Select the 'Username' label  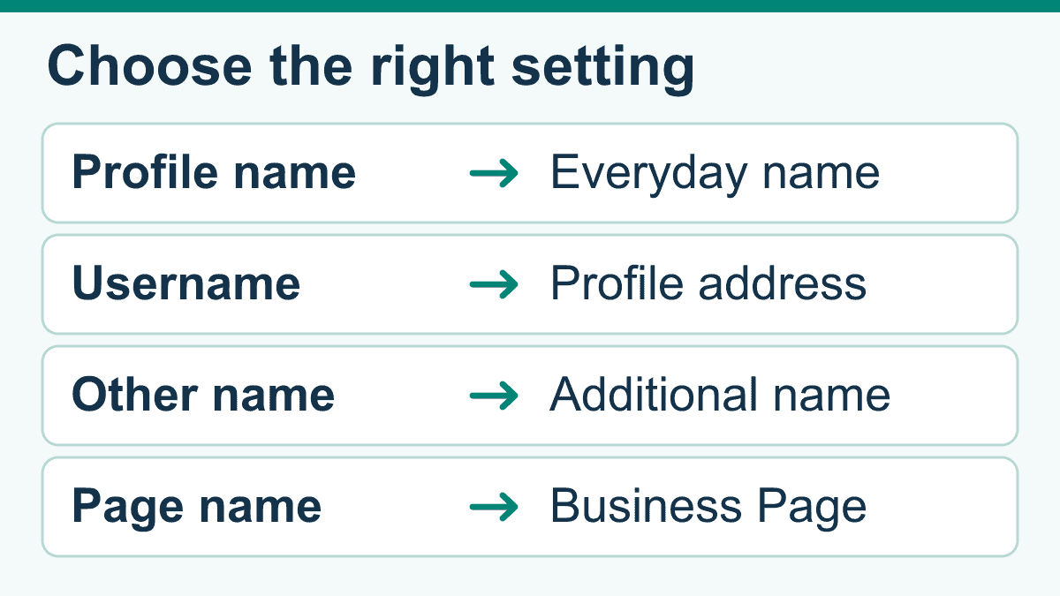186,284
